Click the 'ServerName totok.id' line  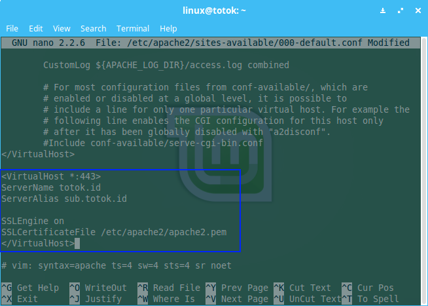click(51, 187)
